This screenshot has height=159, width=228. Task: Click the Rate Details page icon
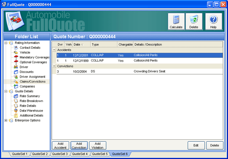(16, 106)
